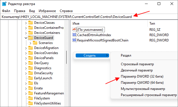Click the DWORD icon of RequireMicrosoftSignedBootChain
The height and width of the screenshot is (107, 178).
[74, 40]
